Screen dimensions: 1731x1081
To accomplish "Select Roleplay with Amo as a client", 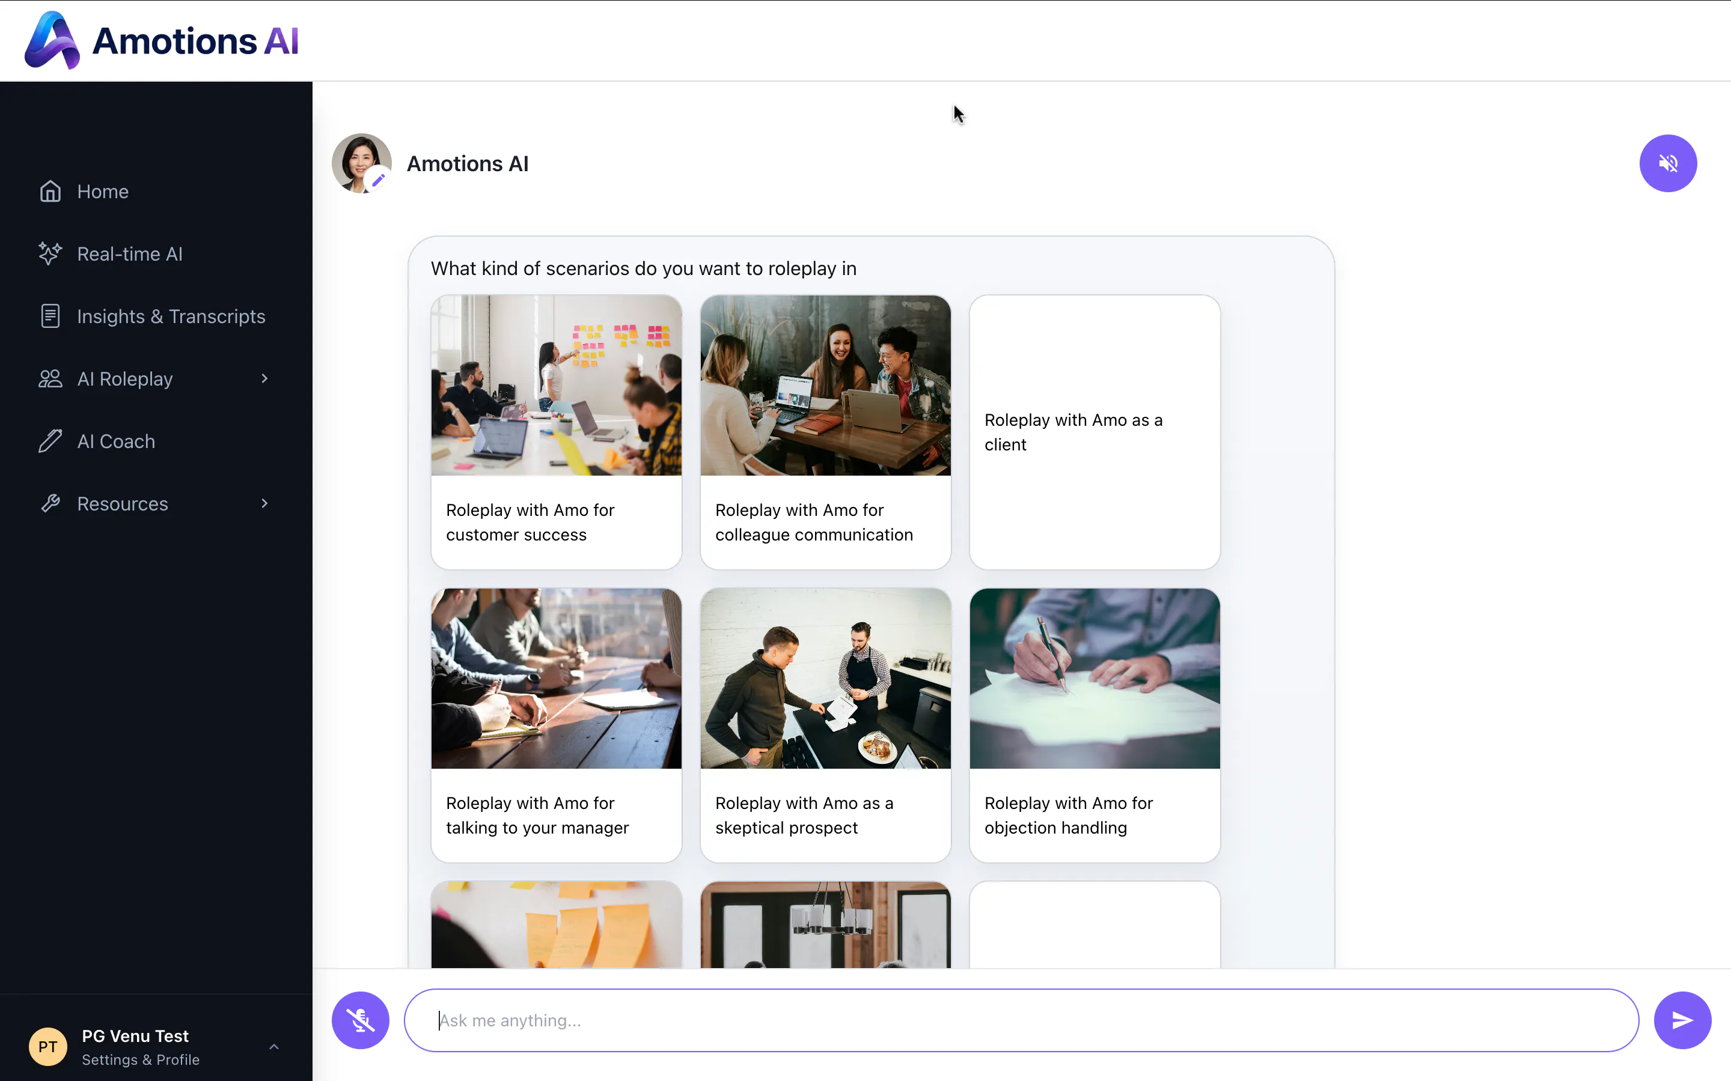I will (x=1094, y=432).
